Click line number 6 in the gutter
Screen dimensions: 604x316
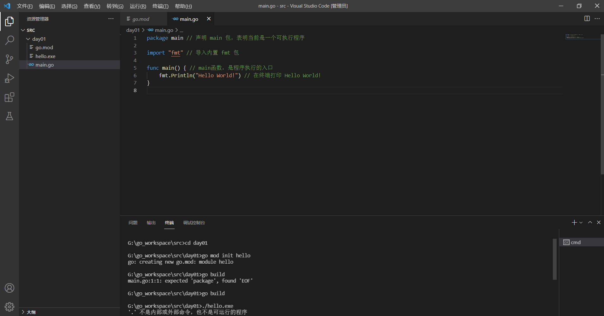[135, 75]
